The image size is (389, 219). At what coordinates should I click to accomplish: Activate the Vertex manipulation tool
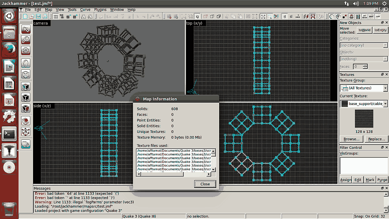[25, 131]
